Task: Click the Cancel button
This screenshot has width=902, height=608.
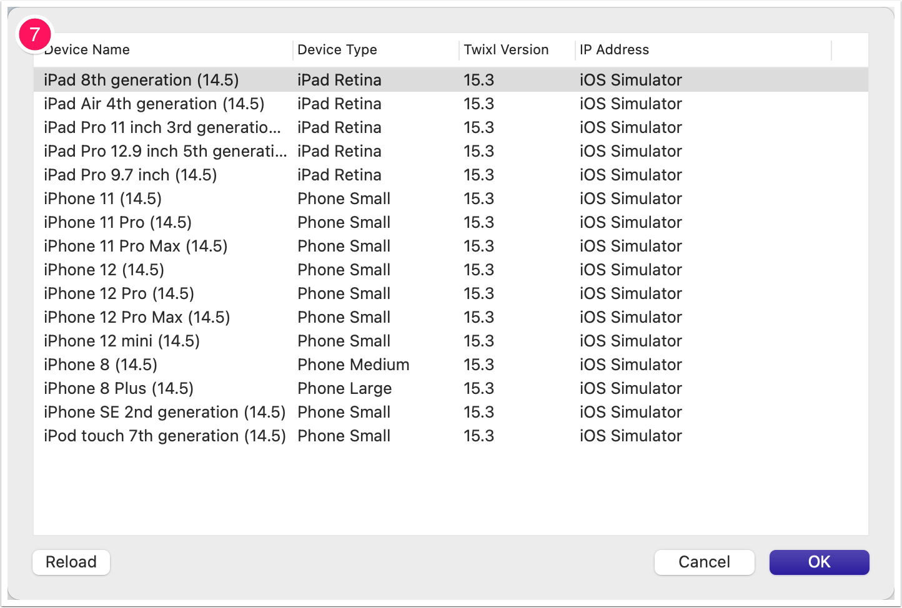Action: click(704, 562)
